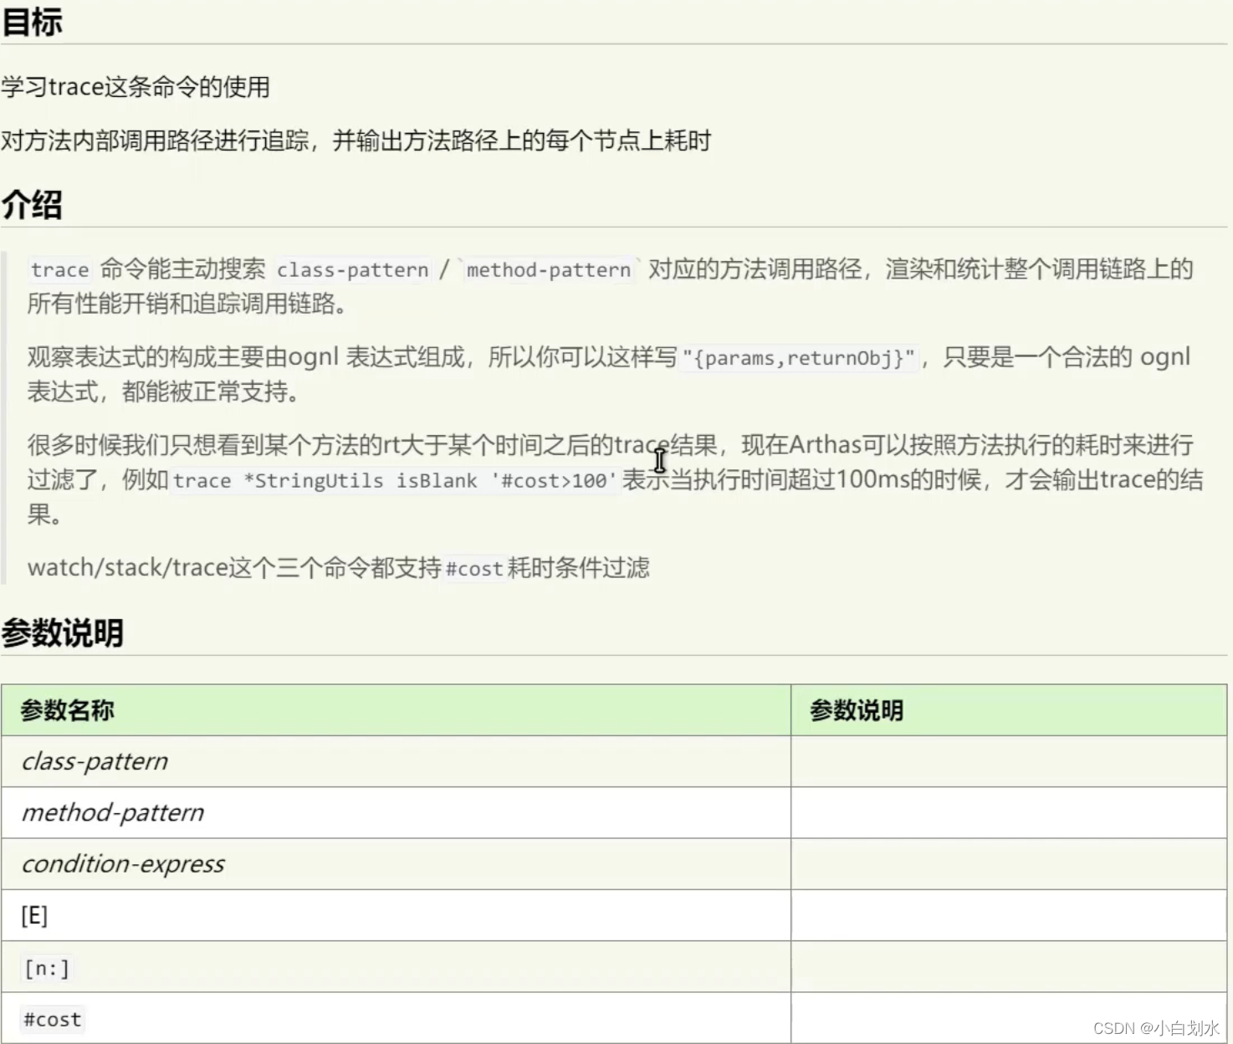Viewport: 1233px width, 1044px height.
Task: Click the inline #cost code after watch/stack/trace
Action: pos(474,569)
